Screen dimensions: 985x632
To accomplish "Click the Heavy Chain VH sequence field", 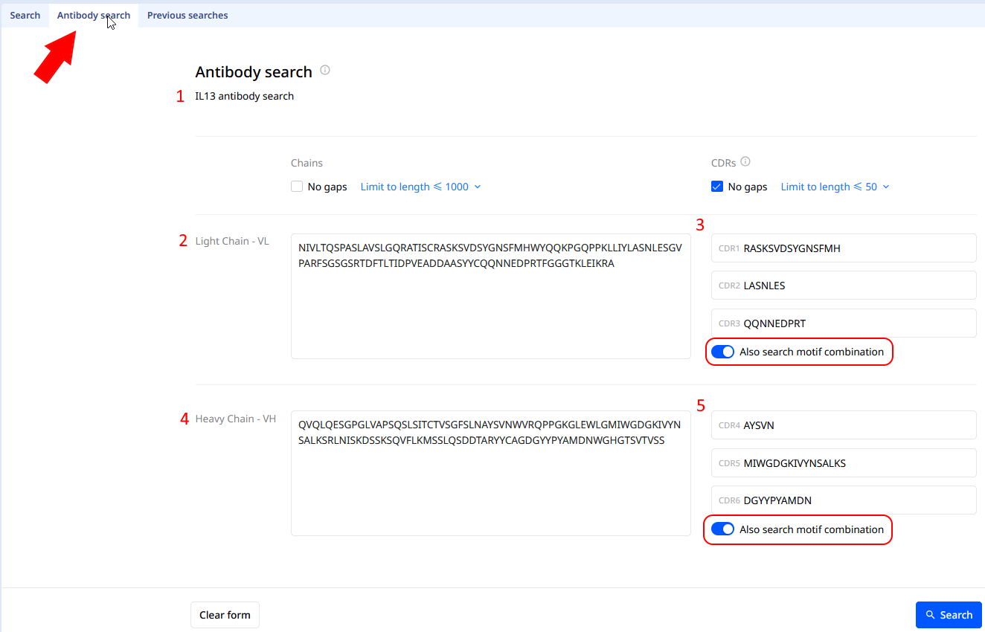I will (491, 474).
